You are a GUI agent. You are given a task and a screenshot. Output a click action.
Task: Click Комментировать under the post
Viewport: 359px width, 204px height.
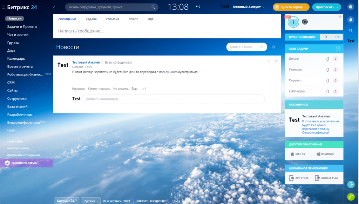click(99, 88)
